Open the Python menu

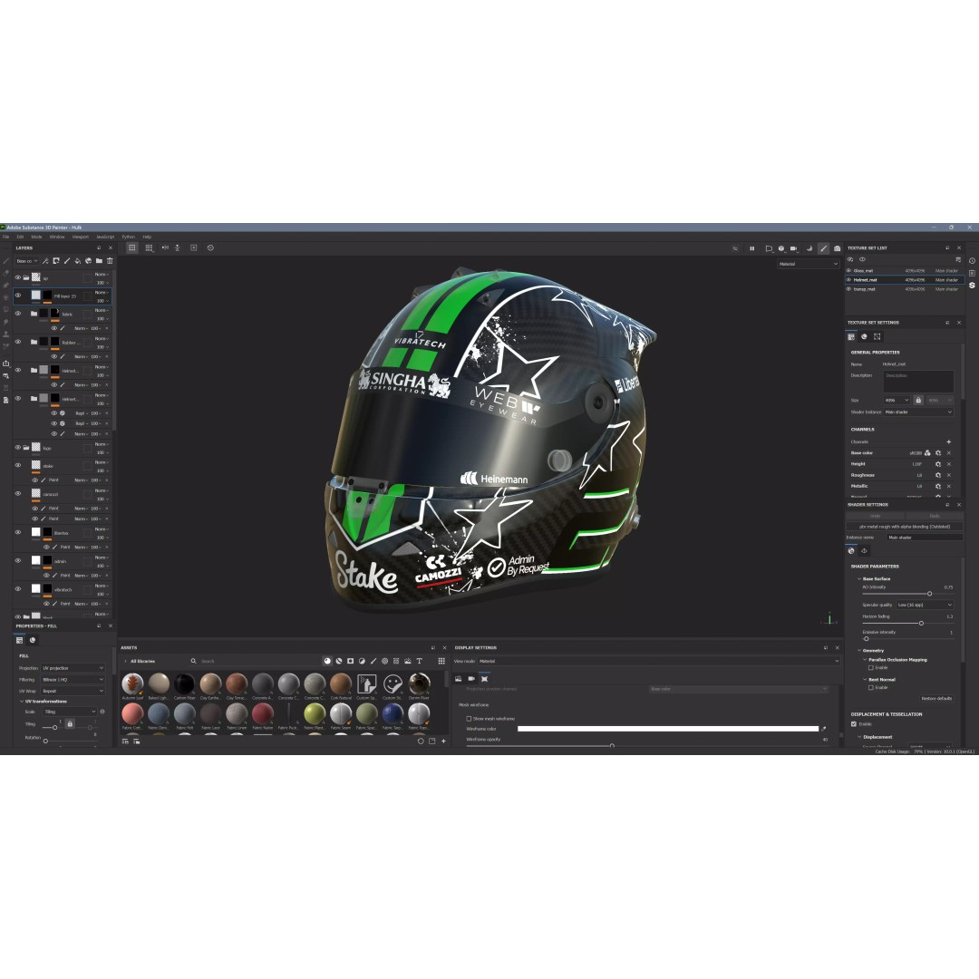pos(129,237)
